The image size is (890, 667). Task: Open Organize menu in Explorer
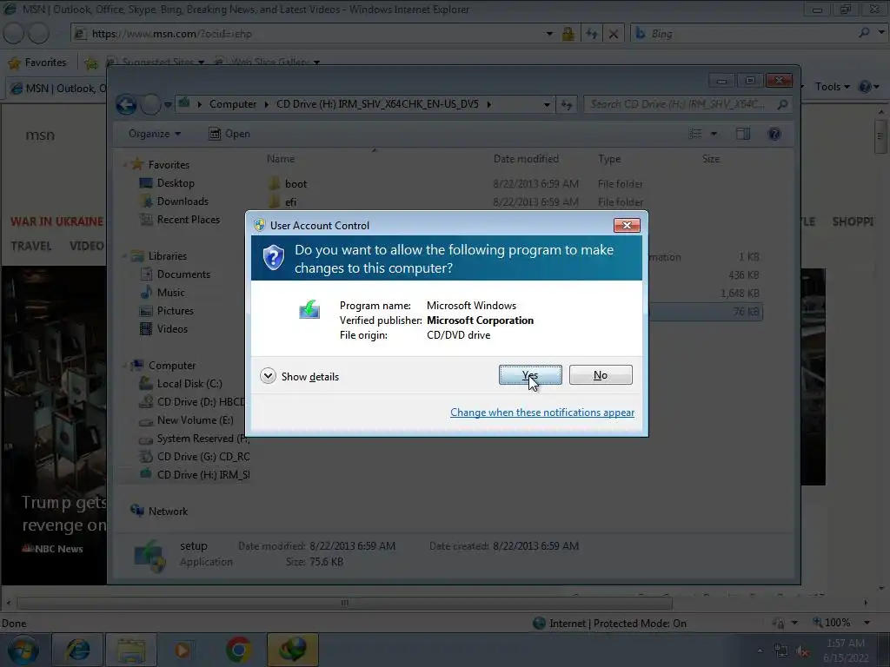(x=155, y=134)
